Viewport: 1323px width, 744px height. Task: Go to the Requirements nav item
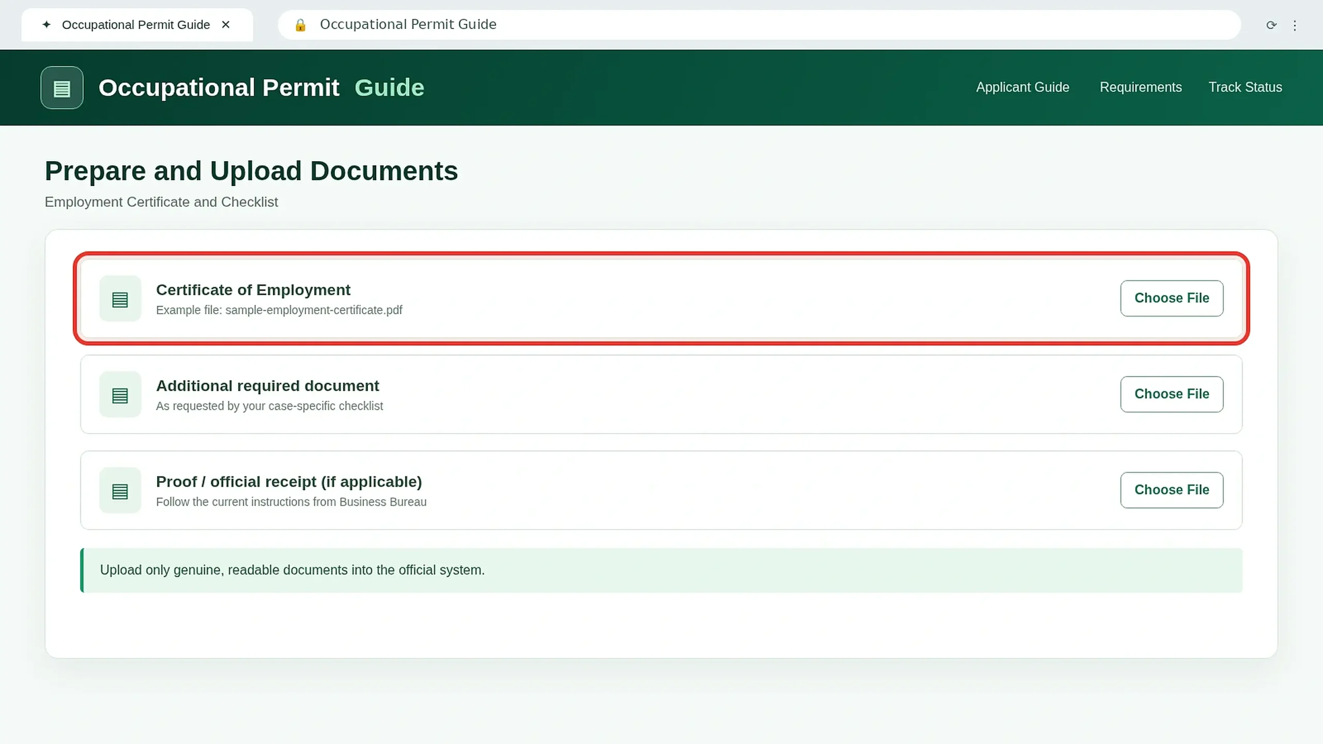[1141, 87]
